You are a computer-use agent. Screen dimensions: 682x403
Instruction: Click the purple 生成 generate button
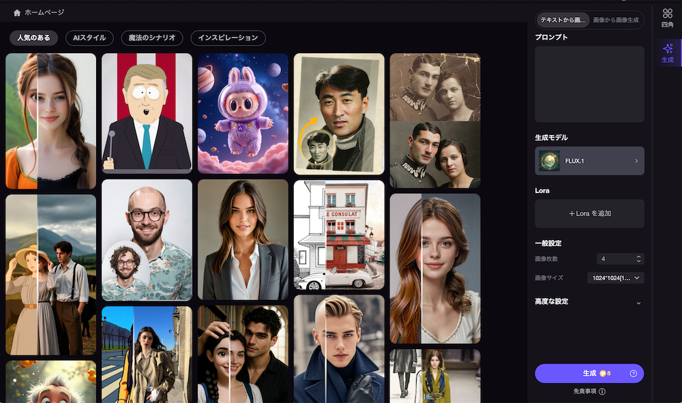click(x=589, y=374)
